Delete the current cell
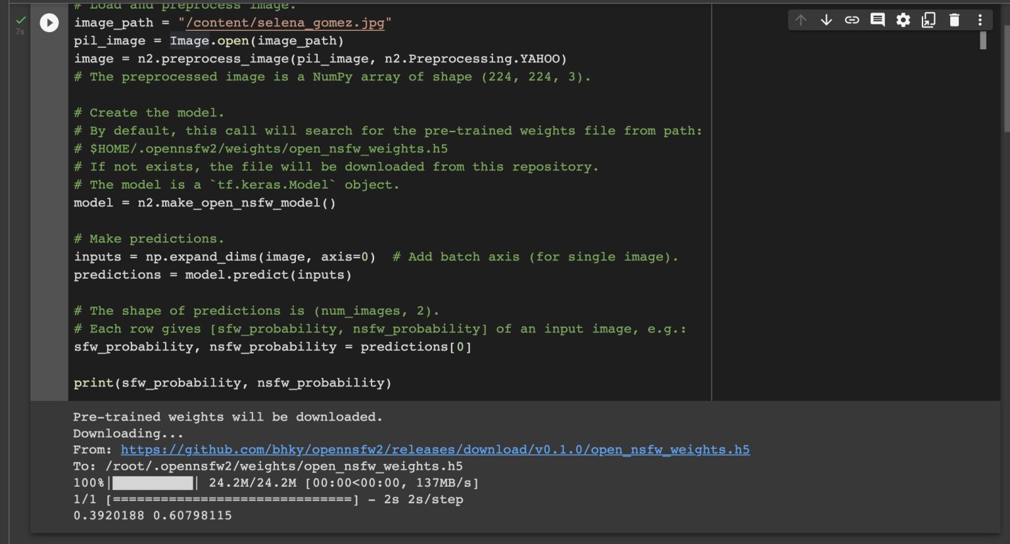 point(954,20)
